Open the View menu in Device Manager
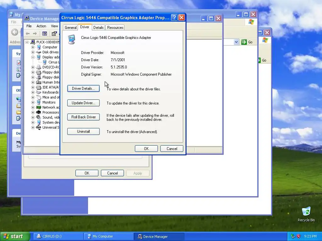The height and width of the screenshot is (241, 322). click(x=54, y=26)
